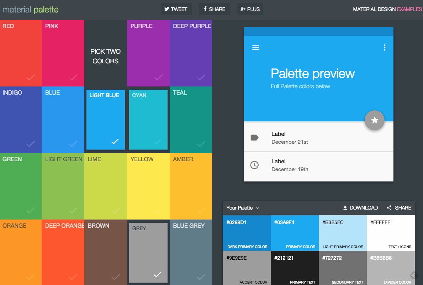
Task: Deselect the Grey color checkmark
Action: click(158, 275)
